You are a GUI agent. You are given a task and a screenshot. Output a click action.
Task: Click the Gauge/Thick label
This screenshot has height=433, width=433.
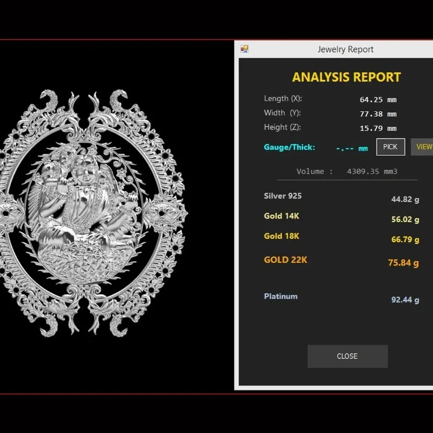pyautogui.click(x=290, y=147)
